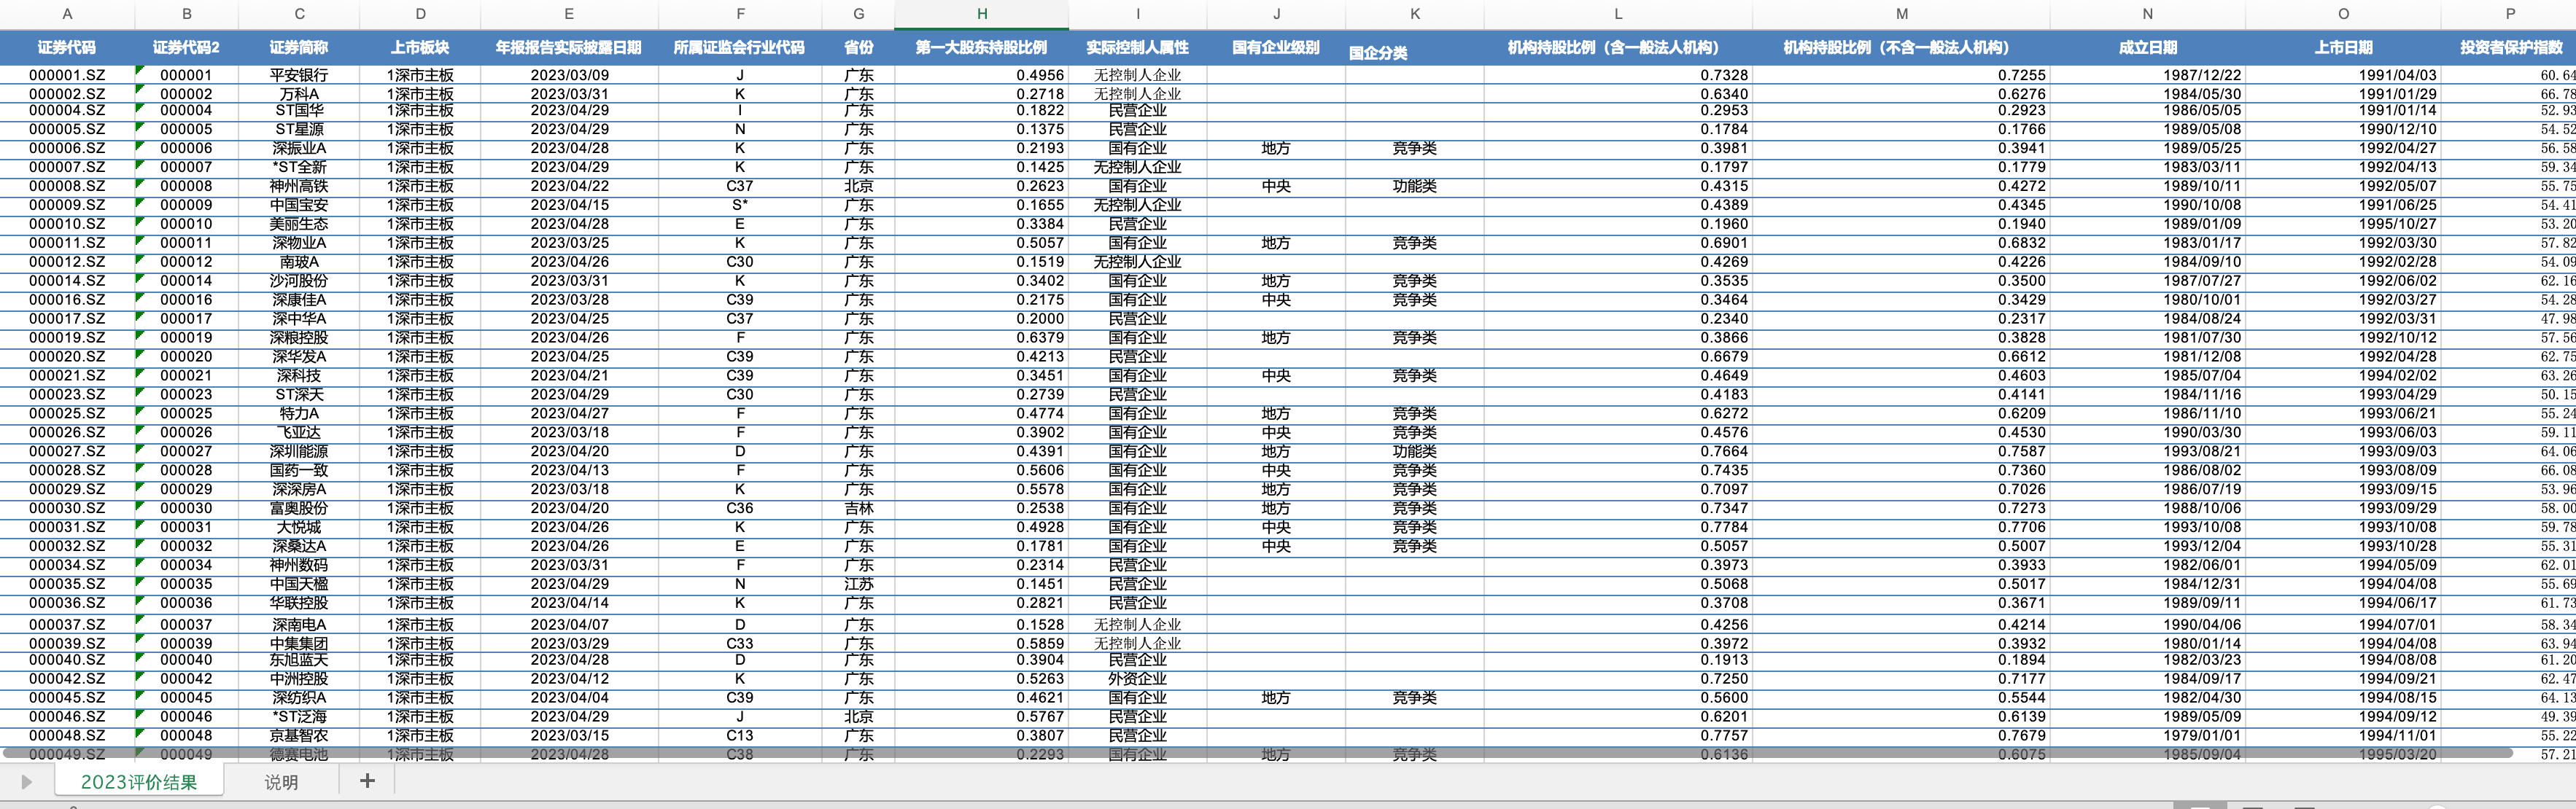Click the 成立日期 header cell

pos(2147,47)
